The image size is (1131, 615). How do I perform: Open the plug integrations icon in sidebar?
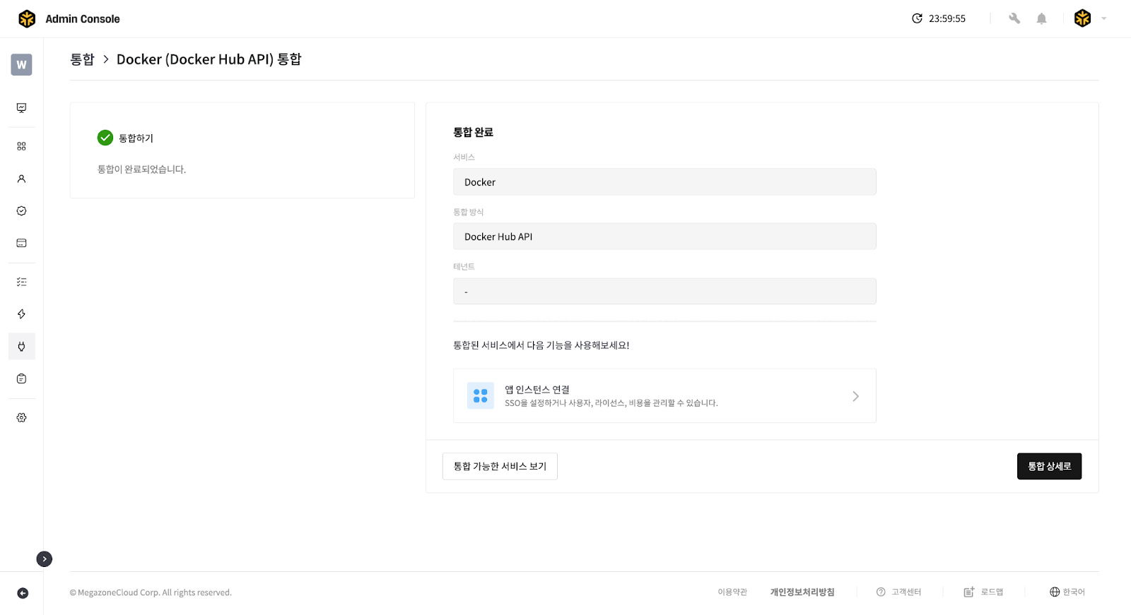pos(21,346)
